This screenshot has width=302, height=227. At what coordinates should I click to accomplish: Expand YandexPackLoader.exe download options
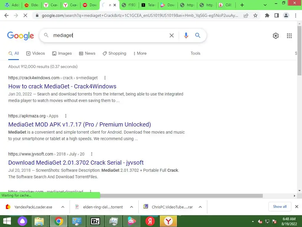63,207
